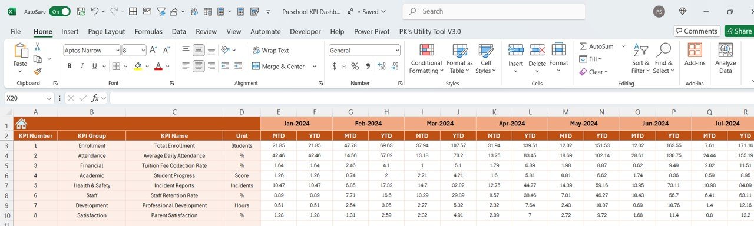
Task: Click Decrease Font Size icon
Action: click(x=167, y=50)
